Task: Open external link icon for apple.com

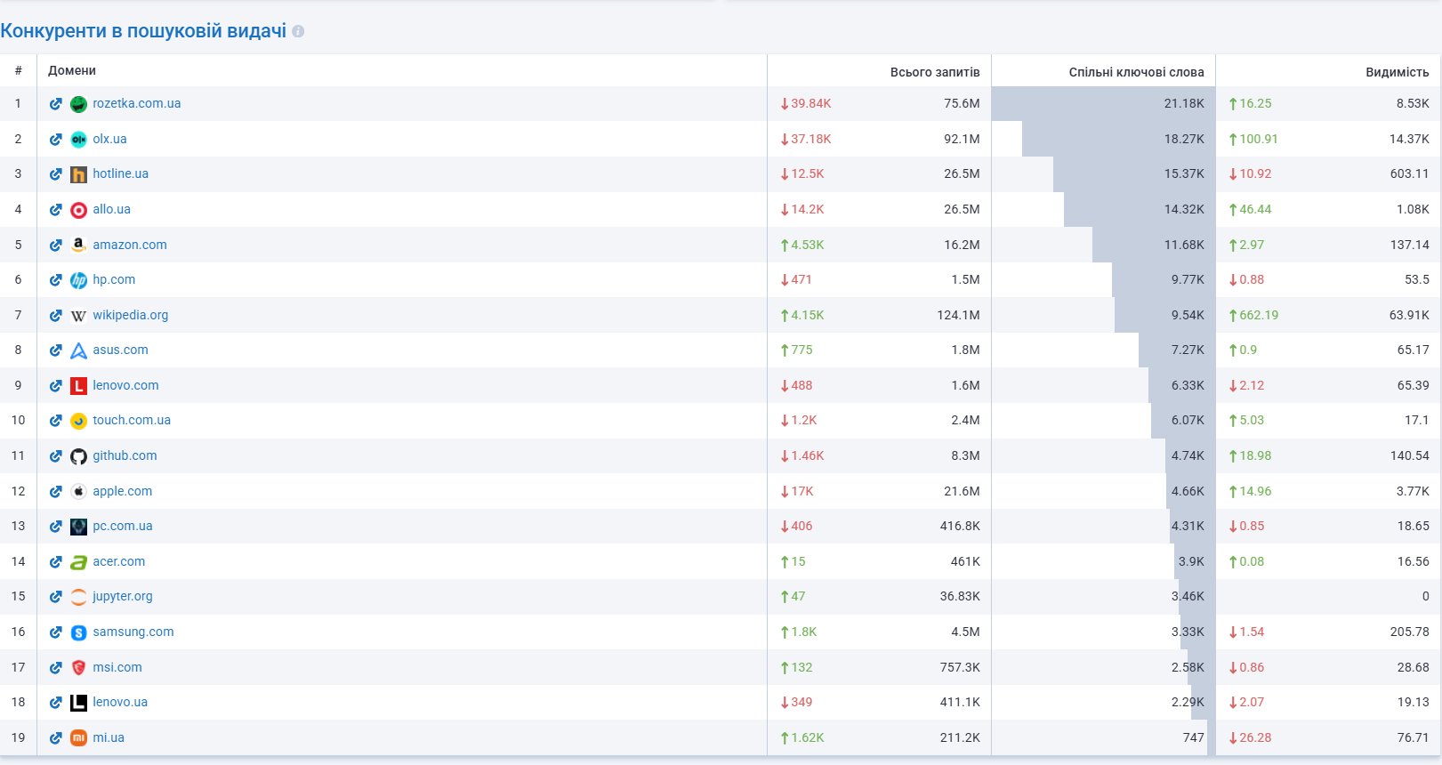Action: (x=55, y=492)
